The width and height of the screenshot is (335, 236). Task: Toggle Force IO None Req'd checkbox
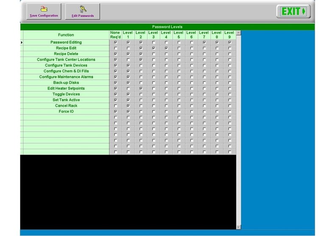[115, 111]
